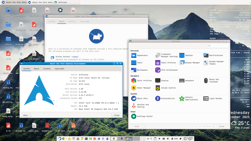Click the xfwm4 link
Screen dimensions: 251x141
point(75,57)
